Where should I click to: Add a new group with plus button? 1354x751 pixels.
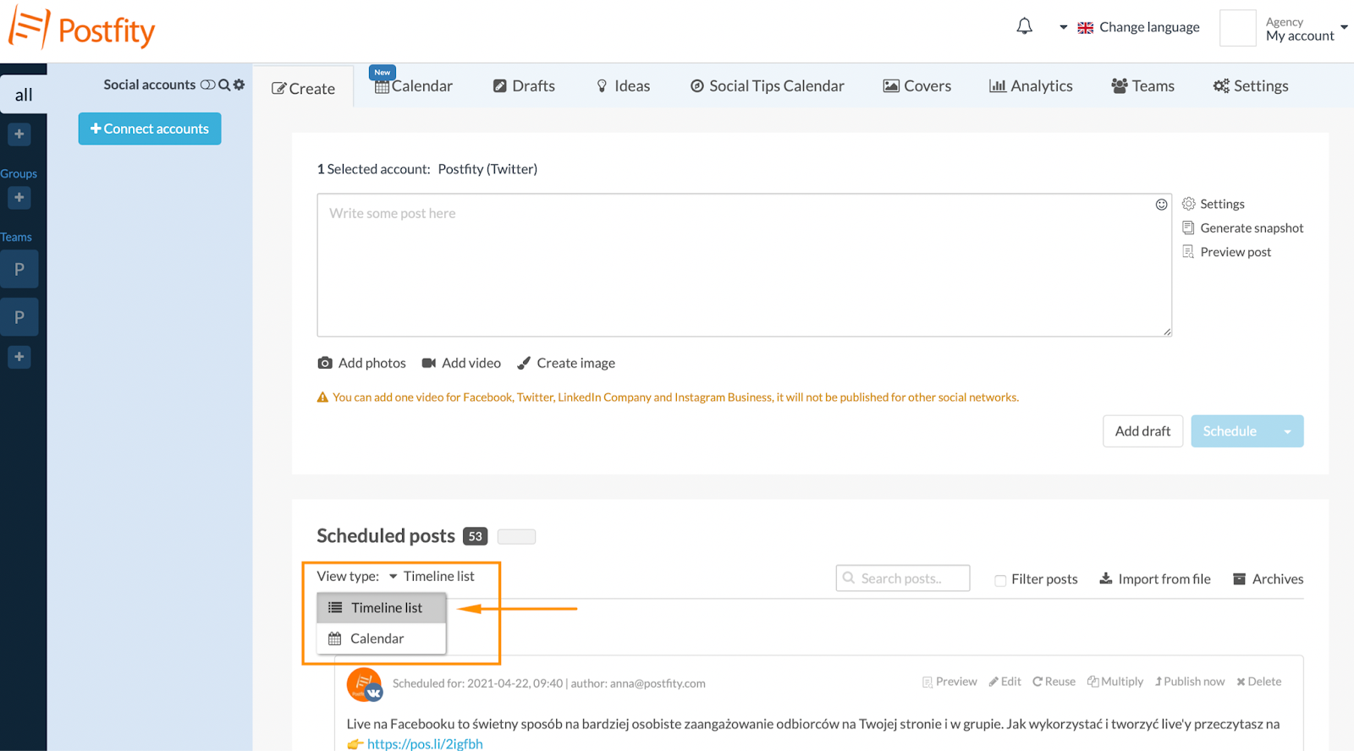point(19,197)
